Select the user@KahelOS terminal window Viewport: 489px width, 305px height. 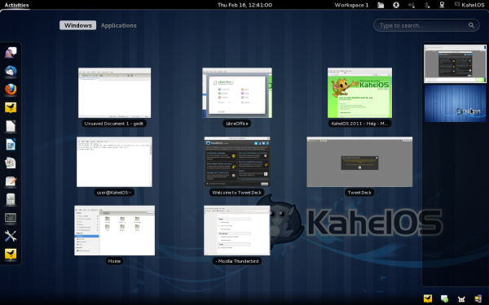[x=114, y=162]
